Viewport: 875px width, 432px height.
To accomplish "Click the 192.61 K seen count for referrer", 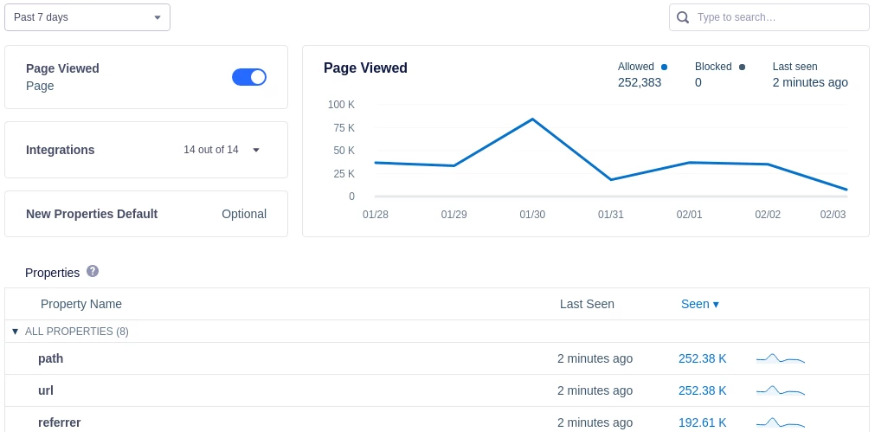I will click(x=703, y=422).
